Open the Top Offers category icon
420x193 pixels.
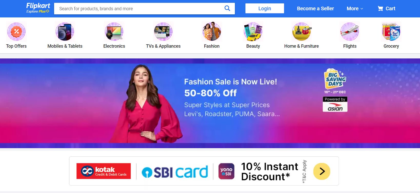coord(16,32)
